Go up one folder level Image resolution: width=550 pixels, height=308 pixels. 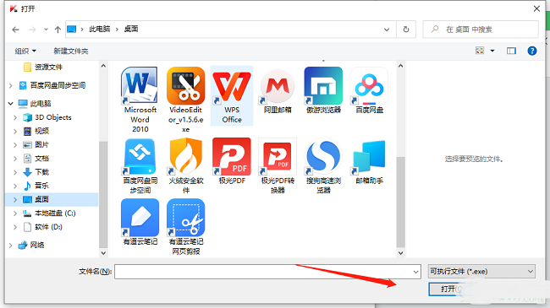click(x=58, y=30)
